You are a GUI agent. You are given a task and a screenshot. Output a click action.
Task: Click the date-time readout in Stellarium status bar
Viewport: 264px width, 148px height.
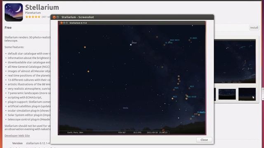(x=157, y=132)
